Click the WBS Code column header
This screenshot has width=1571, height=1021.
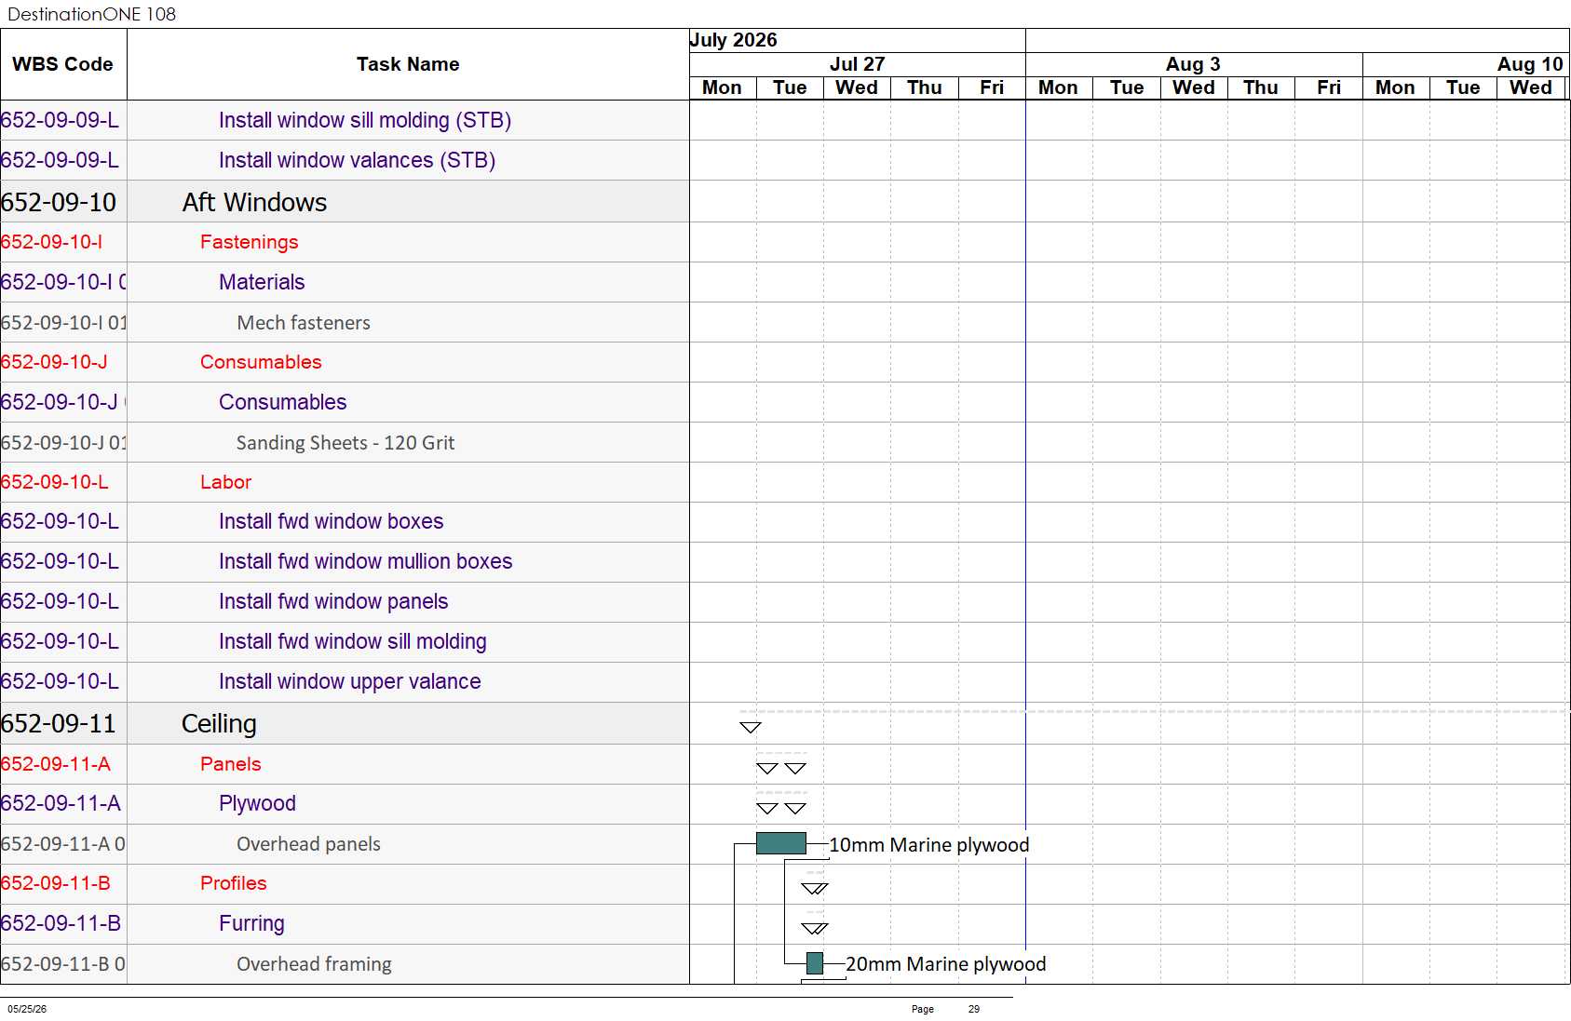63,64
